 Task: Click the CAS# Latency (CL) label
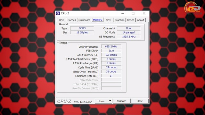(x=87, y=55)
